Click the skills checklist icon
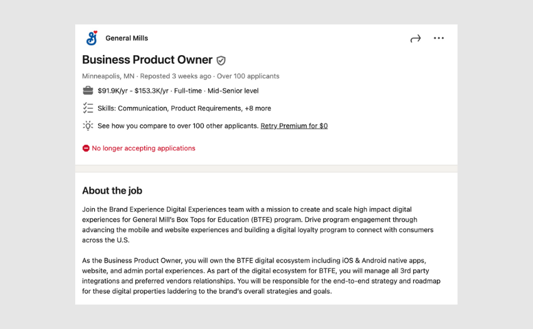Screen dimensions: 533x329 (x=88, y=108)
